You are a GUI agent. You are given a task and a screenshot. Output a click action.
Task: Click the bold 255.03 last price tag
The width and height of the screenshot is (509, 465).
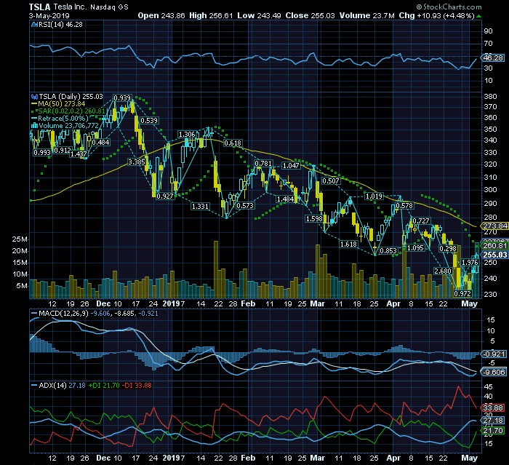coord(495,255)
